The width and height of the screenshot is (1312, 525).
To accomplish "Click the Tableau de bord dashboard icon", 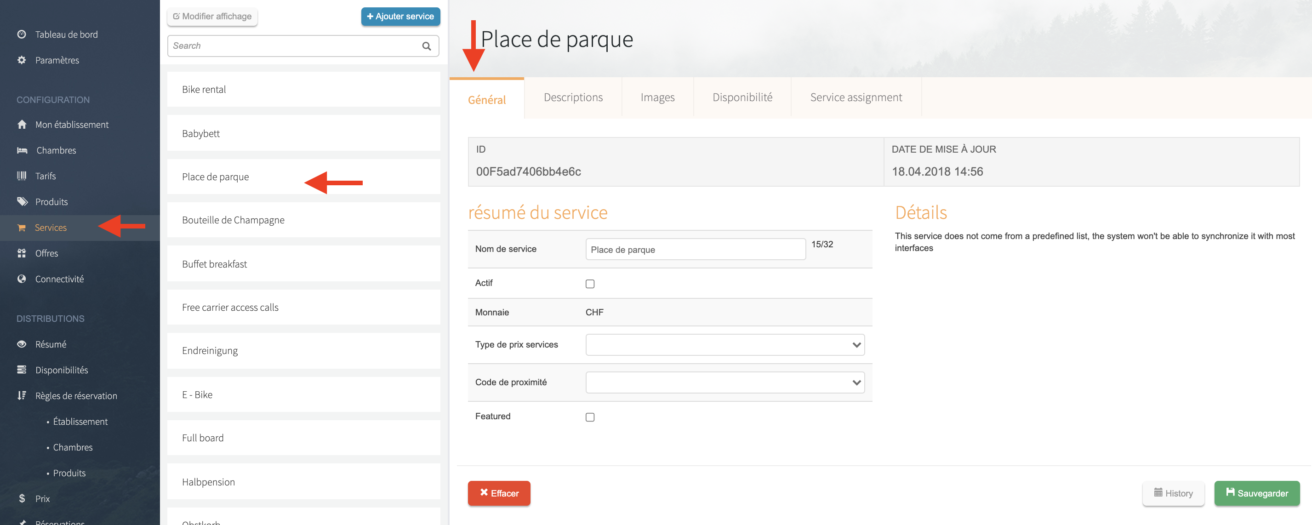I will pos(22,34).
